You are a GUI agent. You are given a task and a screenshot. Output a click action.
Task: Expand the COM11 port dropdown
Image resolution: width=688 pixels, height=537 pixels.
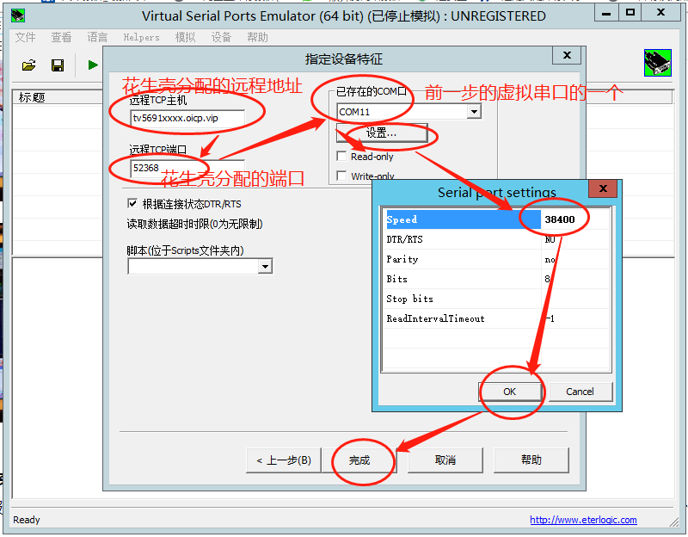pos(474,112)
